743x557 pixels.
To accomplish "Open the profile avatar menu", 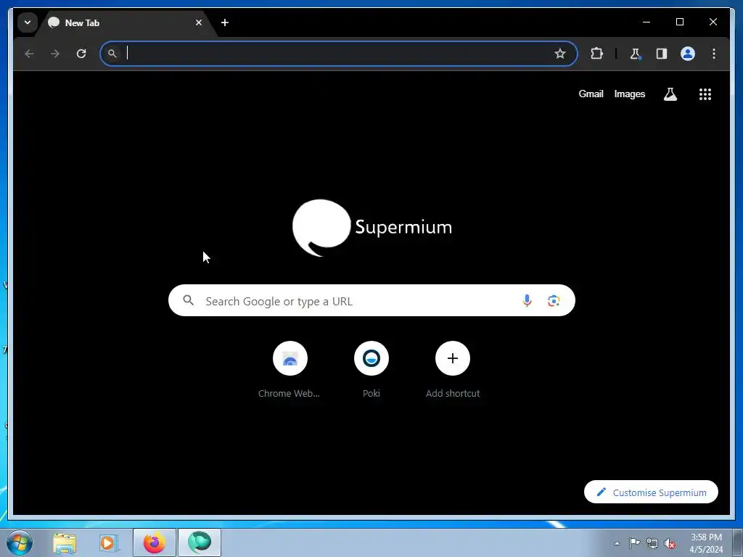I will [688, 54].
